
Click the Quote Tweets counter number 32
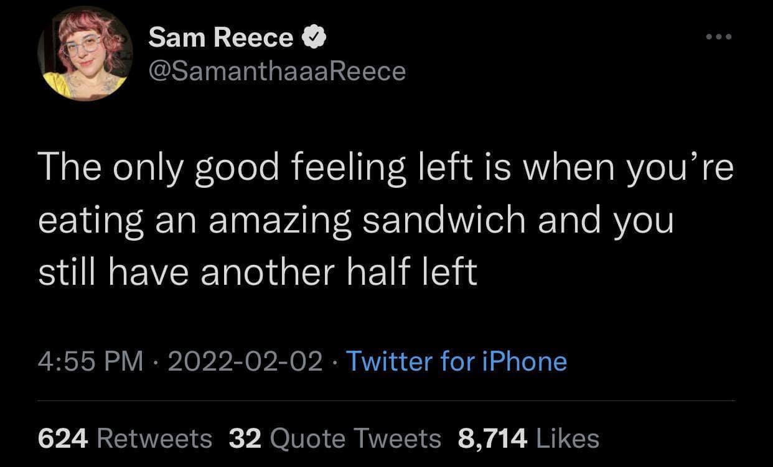(245, 438)
